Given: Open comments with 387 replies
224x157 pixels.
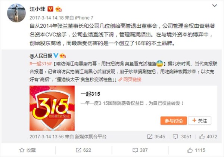Looking at the screenshot, I should click(x=140, y=150).
